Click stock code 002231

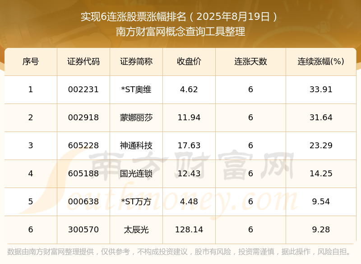pyautogui.click(x=83, y=90)
